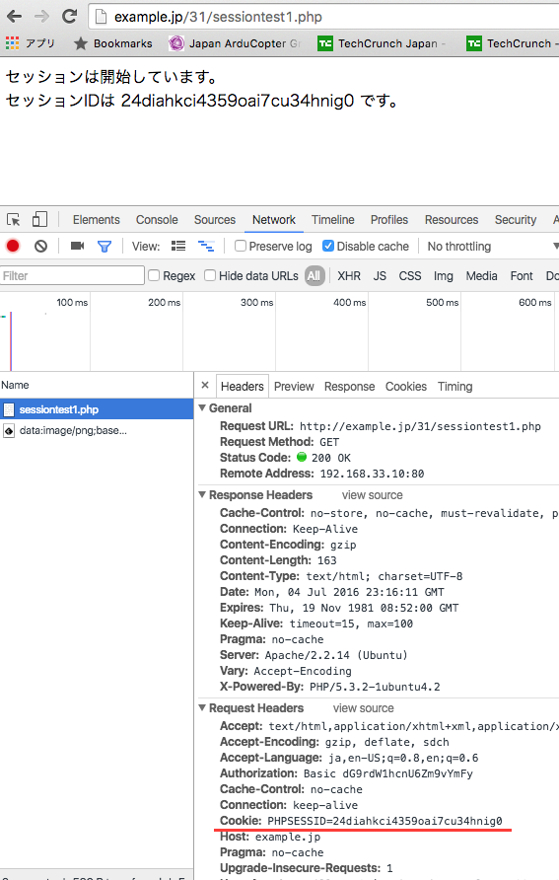Click the Name column header
Image resolution: width=559 pixels, height=880 pixels.
(97, 385)
